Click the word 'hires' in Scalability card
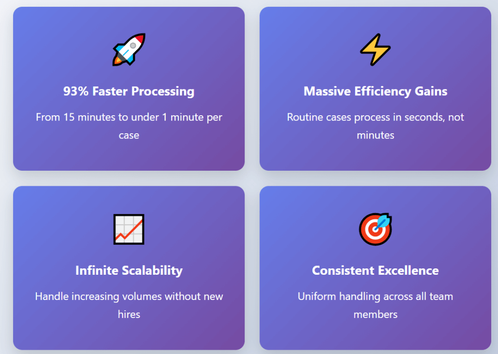Image resolution: width=498 pixels, height=354 pixels. [x=129, y=315]
